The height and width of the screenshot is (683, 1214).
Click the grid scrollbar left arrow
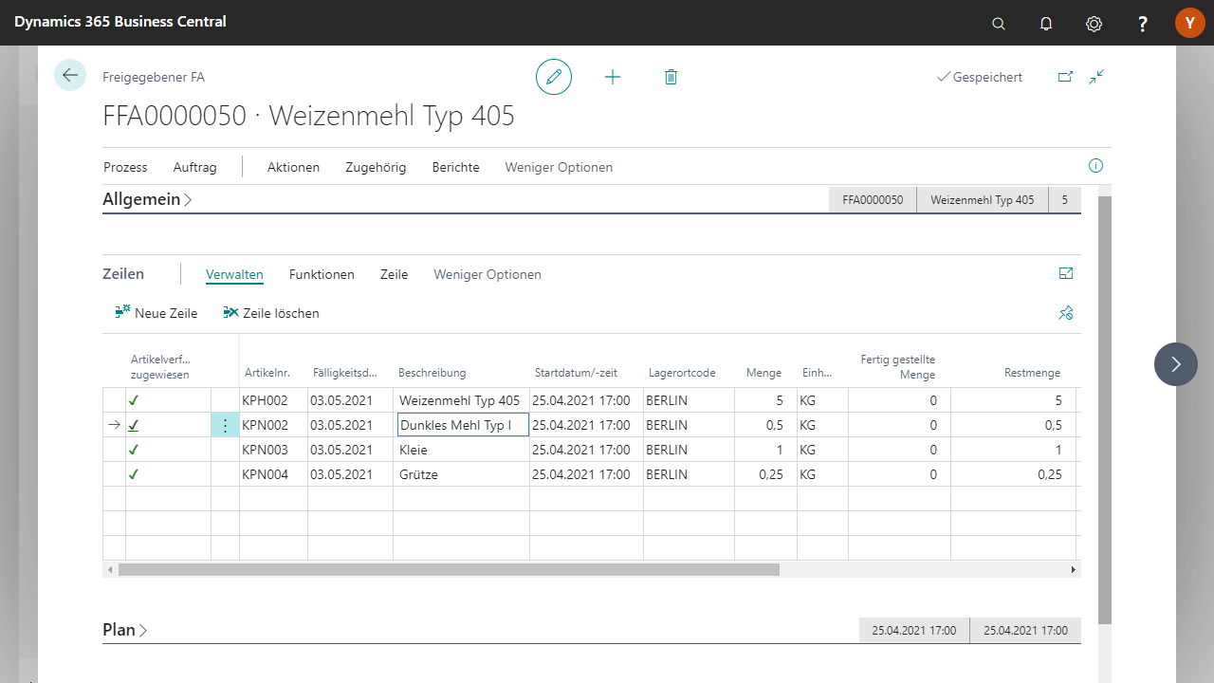click(110, 569)
